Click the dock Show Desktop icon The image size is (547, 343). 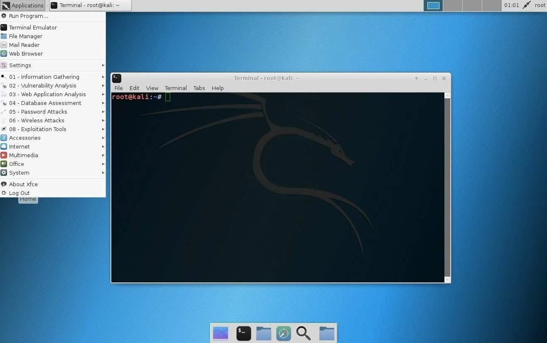(221, 333)
